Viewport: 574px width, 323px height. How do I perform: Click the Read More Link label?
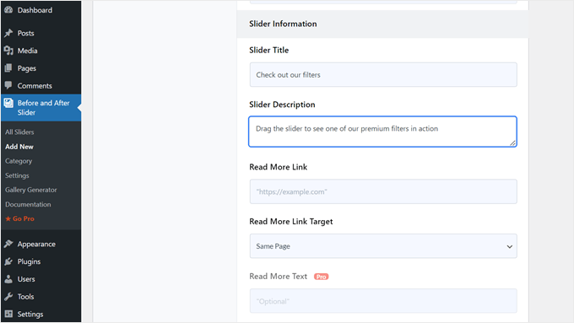pos(279,167)
